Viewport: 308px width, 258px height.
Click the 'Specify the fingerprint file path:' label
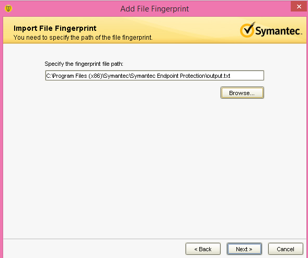[x=84, y=64]
